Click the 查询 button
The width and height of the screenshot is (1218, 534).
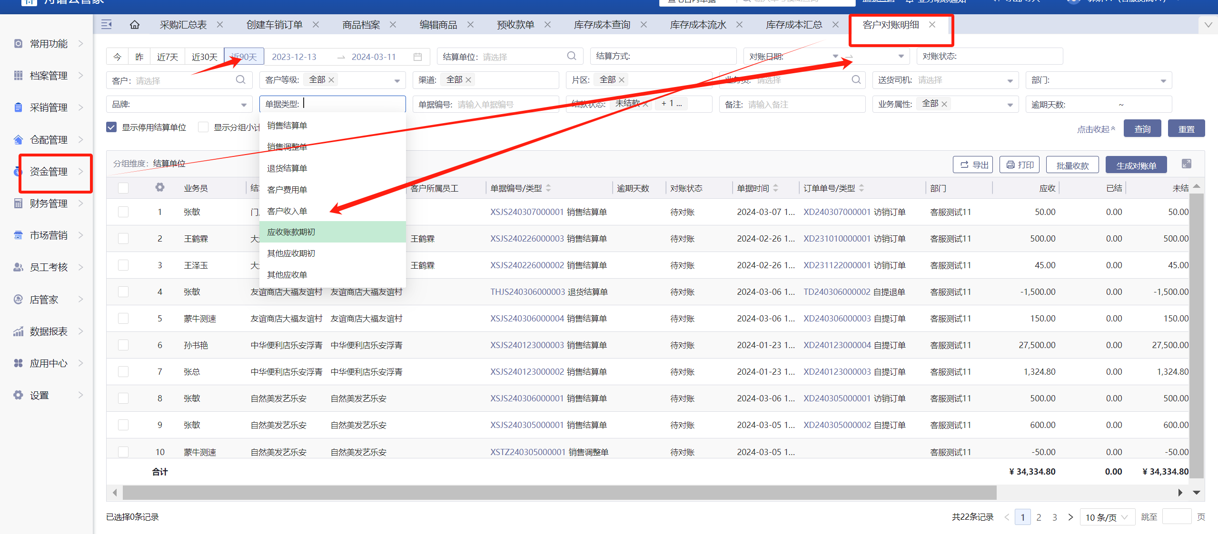[1142, 129]
